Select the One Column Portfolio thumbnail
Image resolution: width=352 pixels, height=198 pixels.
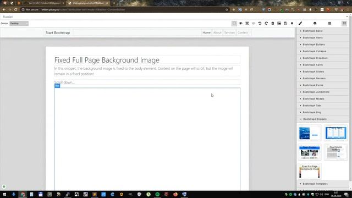pos(335,152)
